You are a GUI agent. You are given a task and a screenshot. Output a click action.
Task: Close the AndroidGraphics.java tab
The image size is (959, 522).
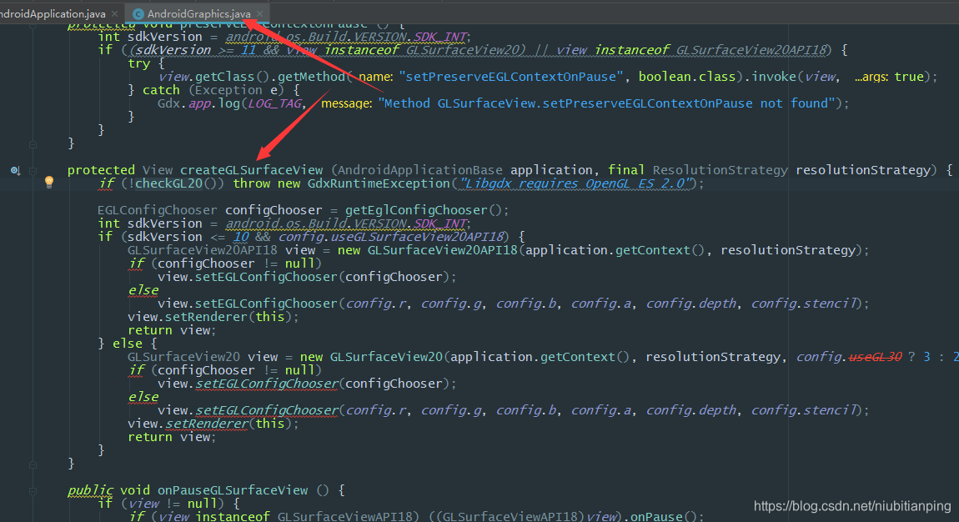[x=259, y=13]
